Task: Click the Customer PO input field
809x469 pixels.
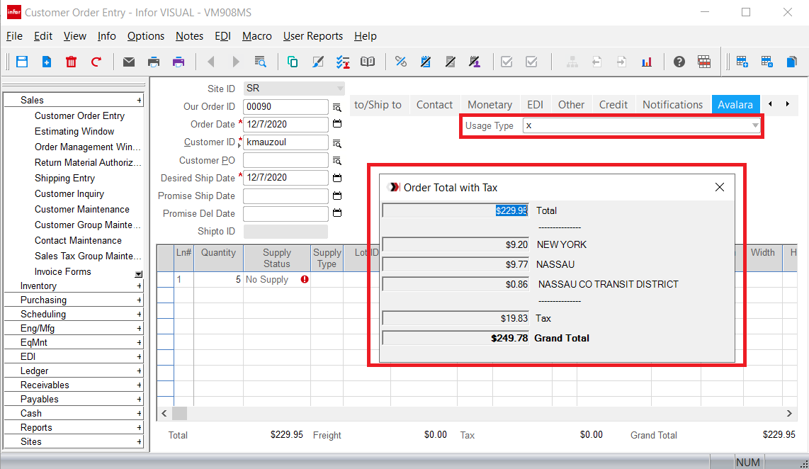Action: pyautogui.click(x=285, y=160)
